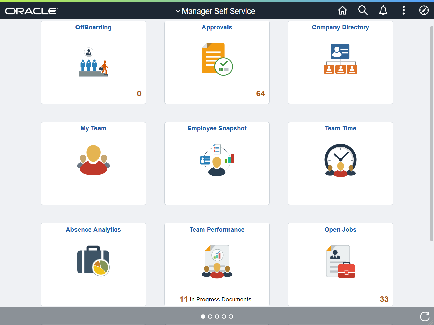This screenshot has height=325, width=434.
Task: Click the Absence Analytics suitcase icon
Action: (x=93, y=261)
